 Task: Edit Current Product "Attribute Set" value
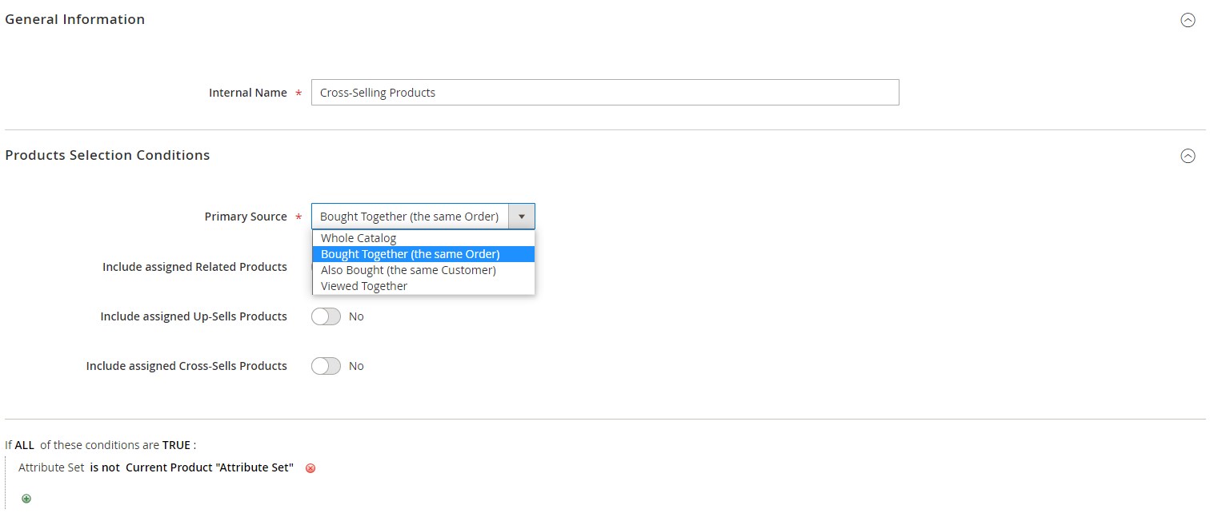210,467
